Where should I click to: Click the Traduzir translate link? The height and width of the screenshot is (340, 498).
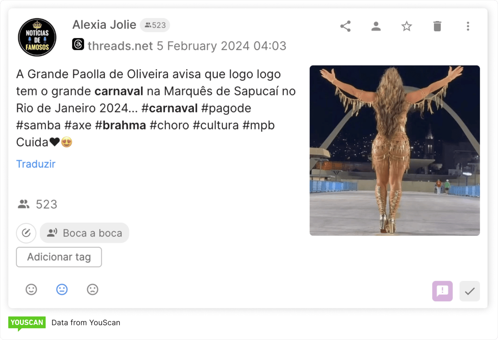pos(36,164)
